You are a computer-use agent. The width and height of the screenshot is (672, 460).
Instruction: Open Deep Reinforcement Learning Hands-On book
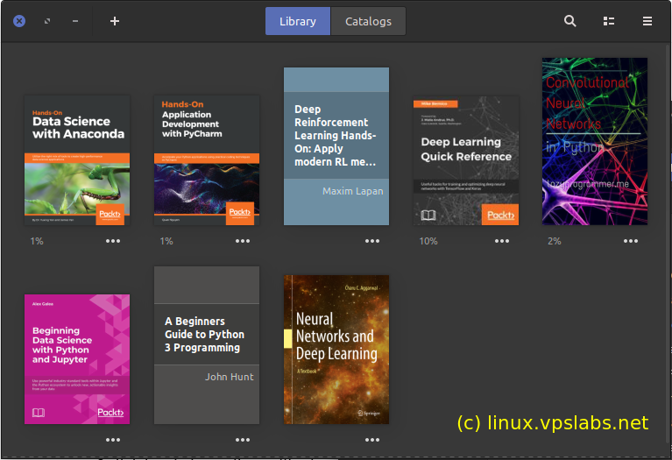[x=336, y=146]
